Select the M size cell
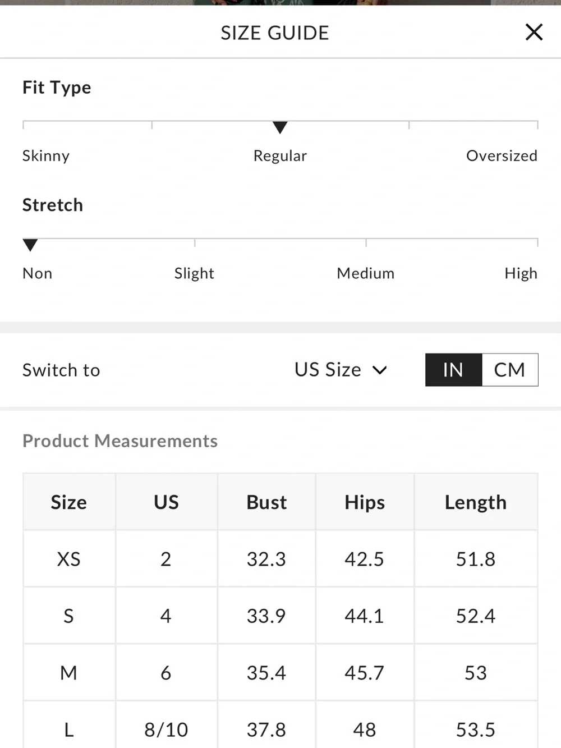This screenshot has width=561, height=748. click(69, 672)
